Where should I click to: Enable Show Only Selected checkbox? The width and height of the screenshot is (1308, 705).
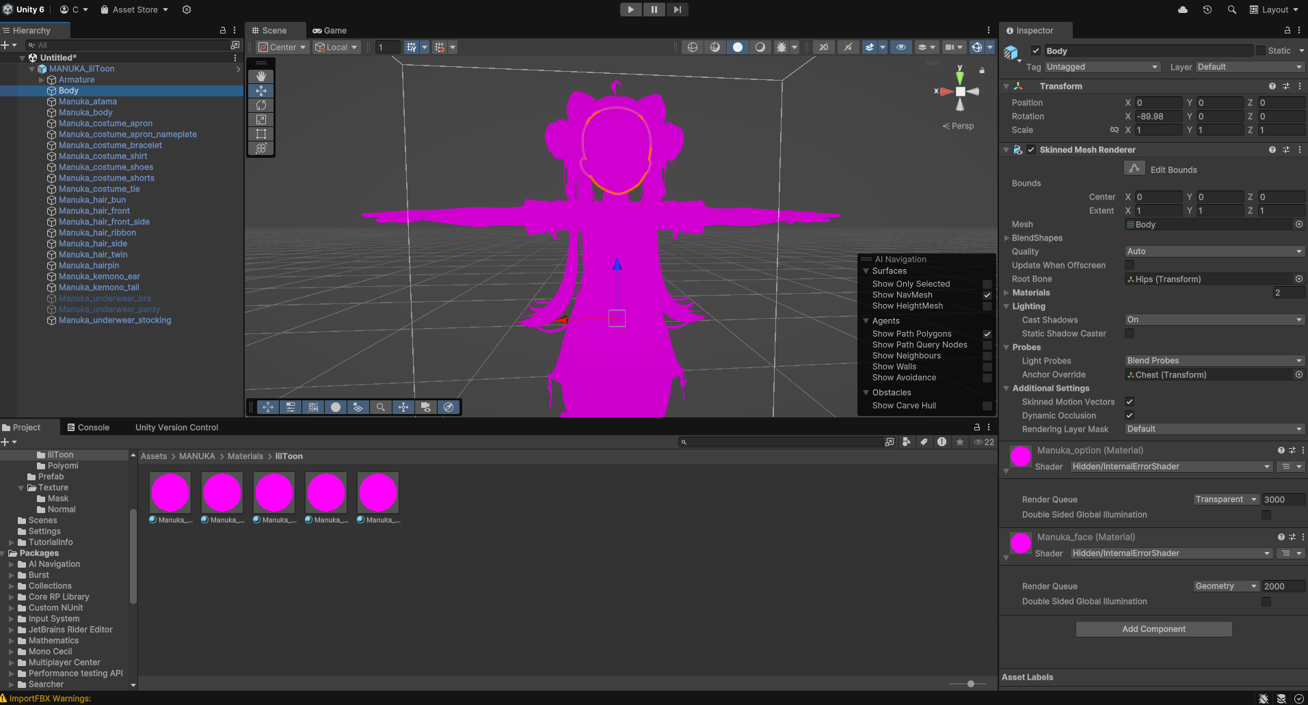[987, 284]
